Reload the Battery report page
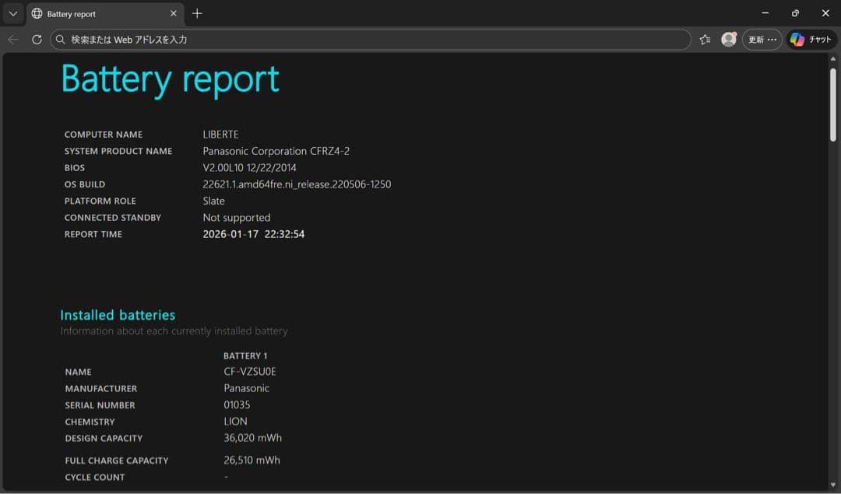 pos(37,39)
